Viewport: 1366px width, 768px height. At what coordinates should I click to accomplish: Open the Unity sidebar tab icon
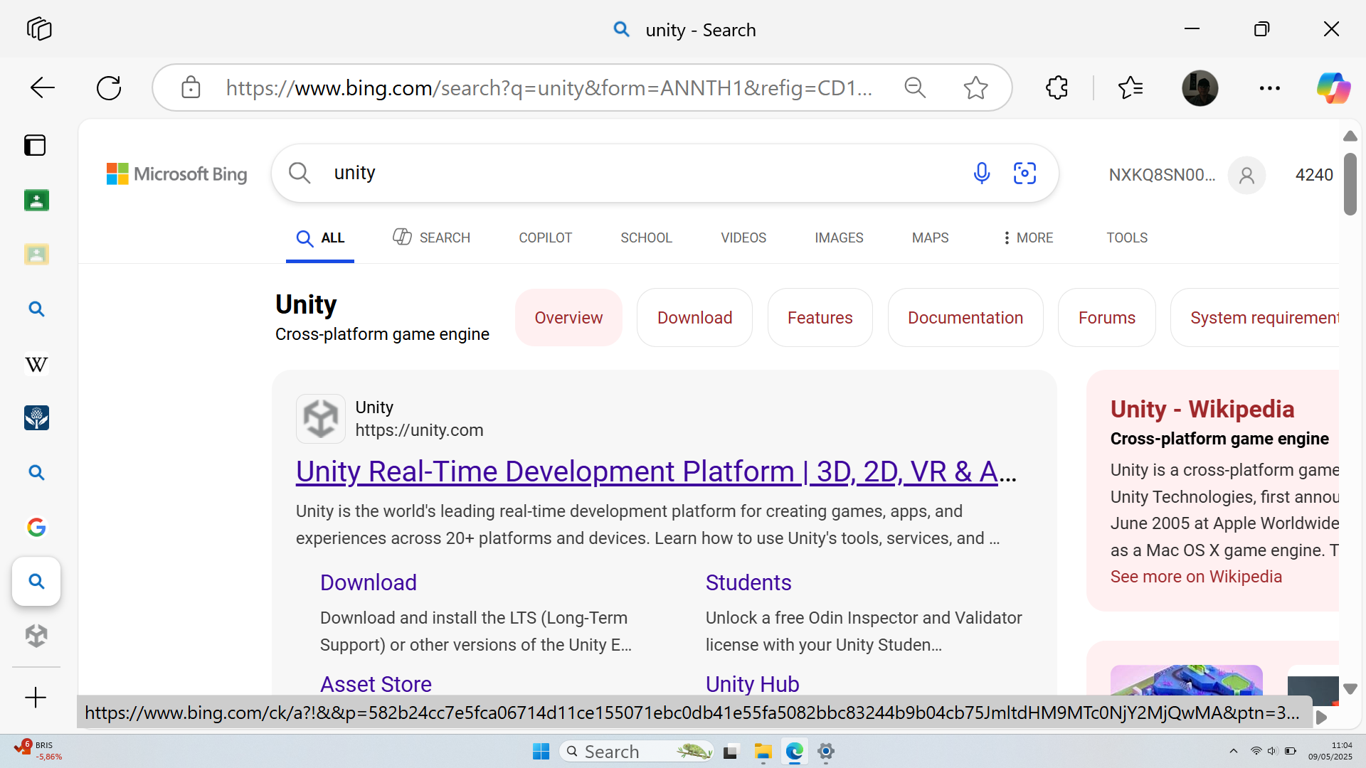[36, 635]
